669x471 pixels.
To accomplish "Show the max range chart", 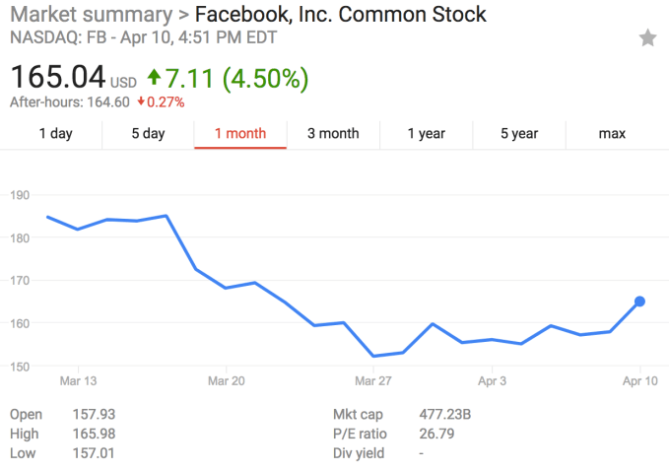I will click(x=612, y=134).
